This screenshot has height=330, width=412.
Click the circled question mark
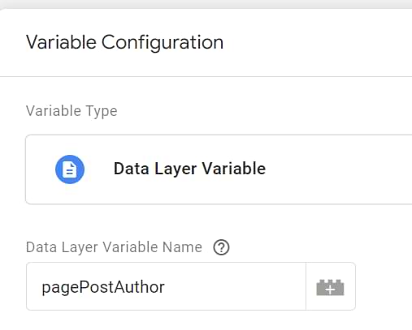(x=221, y=247)
